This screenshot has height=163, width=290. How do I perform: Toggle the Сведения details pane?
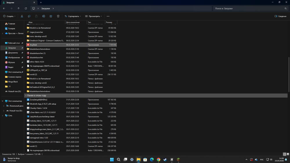pos(280,16)
